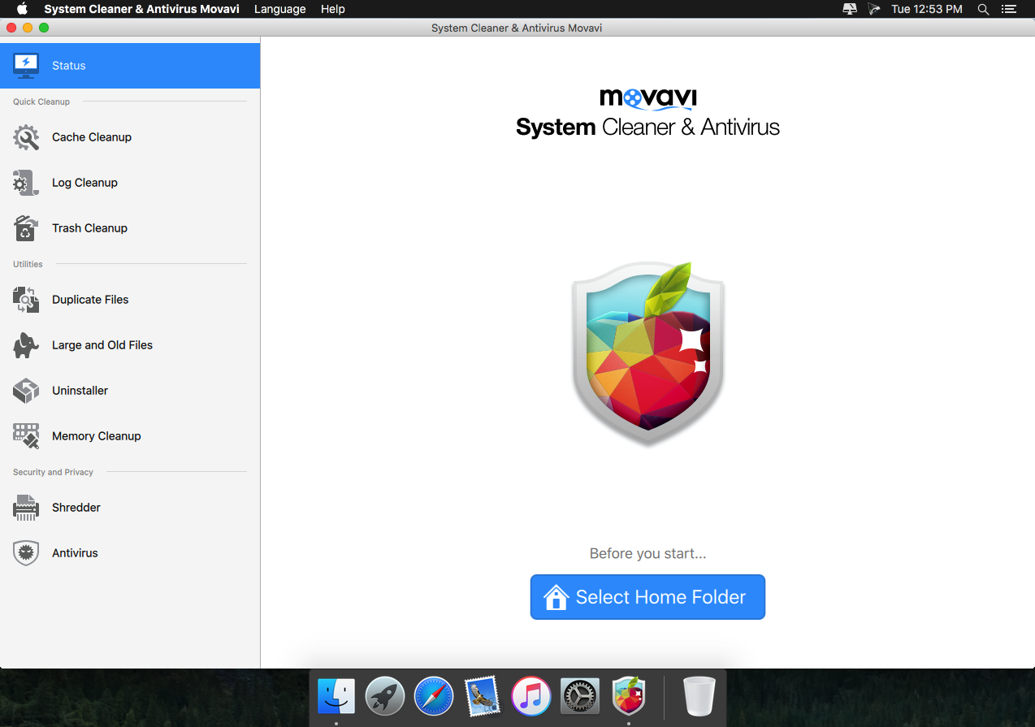Viewport: 1035px width, 727px height.
Task: Click the Uninstaller box icon
Action: (26, 391)
